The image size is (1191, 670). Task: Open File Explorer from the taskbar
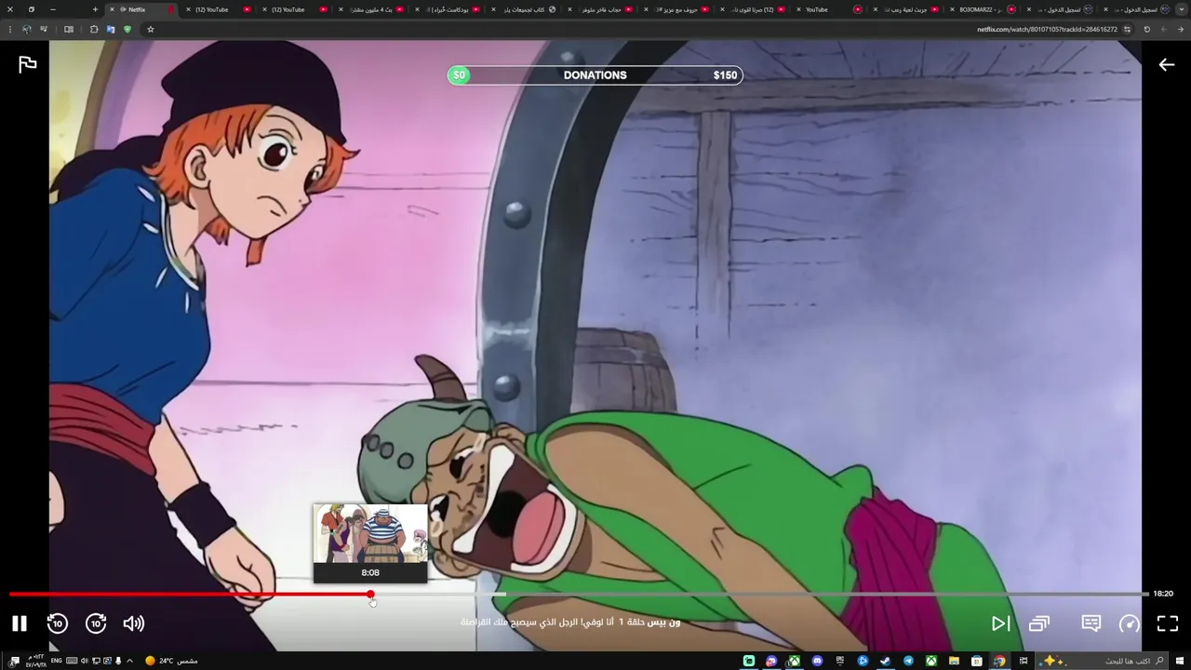(x=954, y=661)
